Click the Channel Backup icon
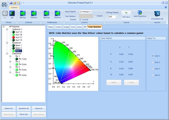 click(x=23, y=13)
